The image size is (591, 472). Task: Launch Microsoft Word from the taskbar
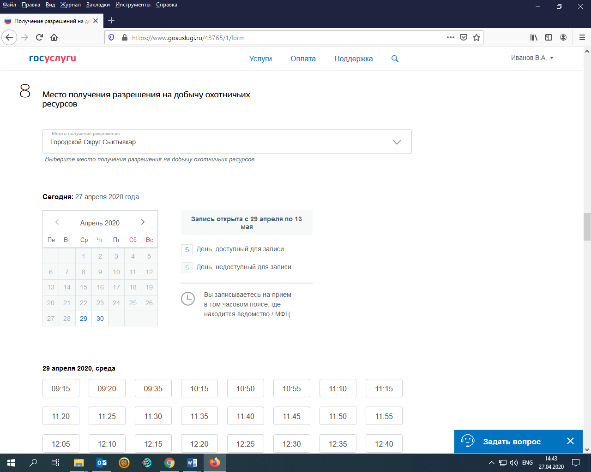coord(192,462)
